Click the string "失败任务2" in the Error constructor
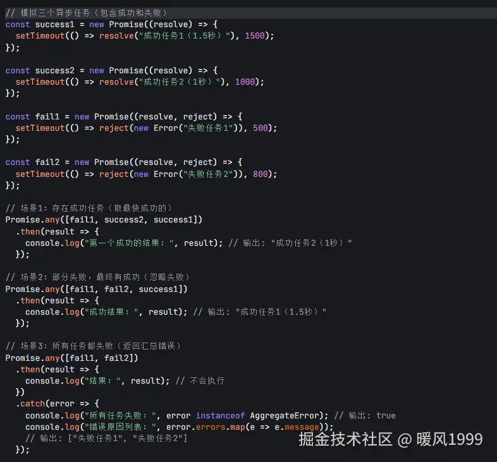Screen dimensions: 497x462 [x=208, y=174]
